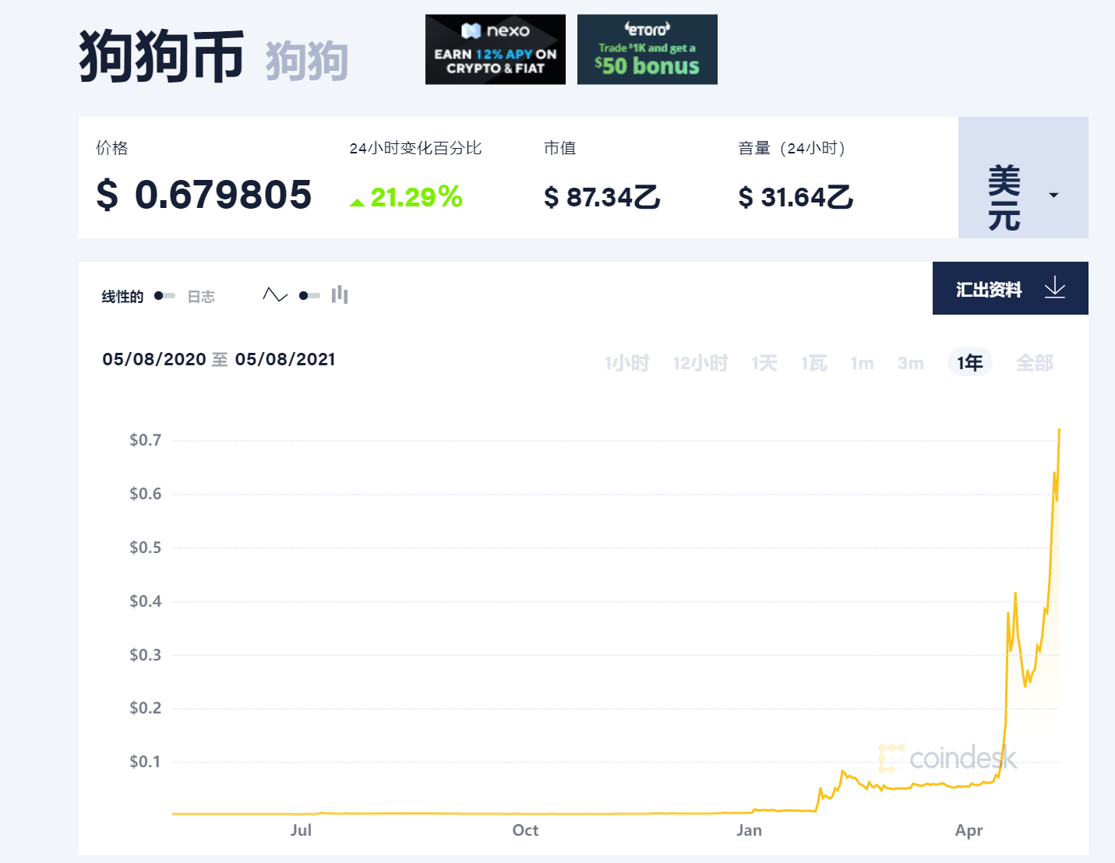The image size is (1115, 863).
Task: Select the 1天 time interval
Action: [764, 362]
